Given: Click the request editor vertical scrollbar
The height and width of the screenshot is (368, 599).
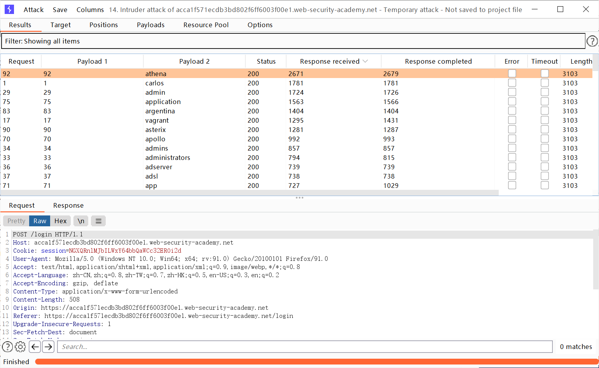Looking at the screenshot, I should point(596,259).
